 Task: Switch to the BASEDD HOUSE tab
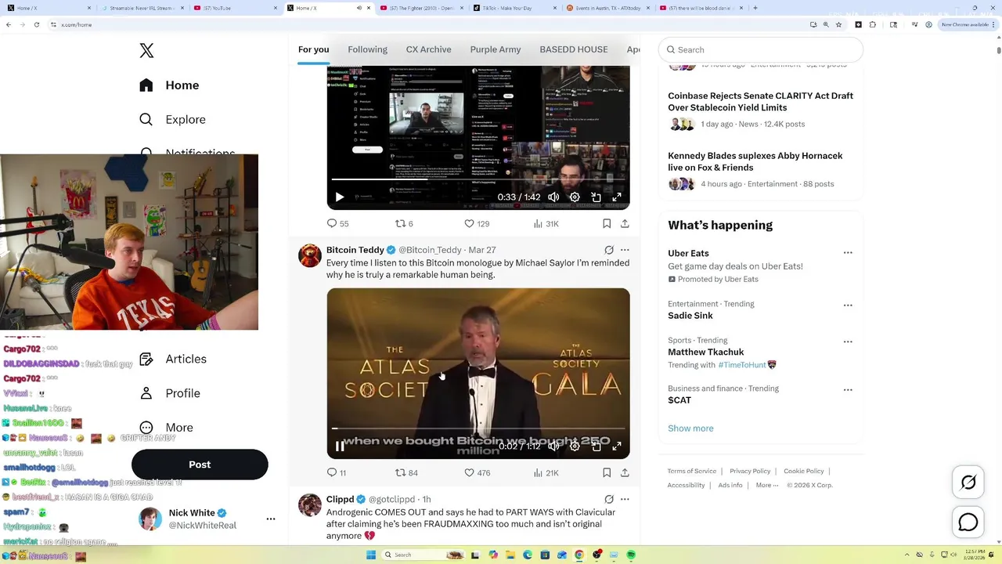coord(574,49)
